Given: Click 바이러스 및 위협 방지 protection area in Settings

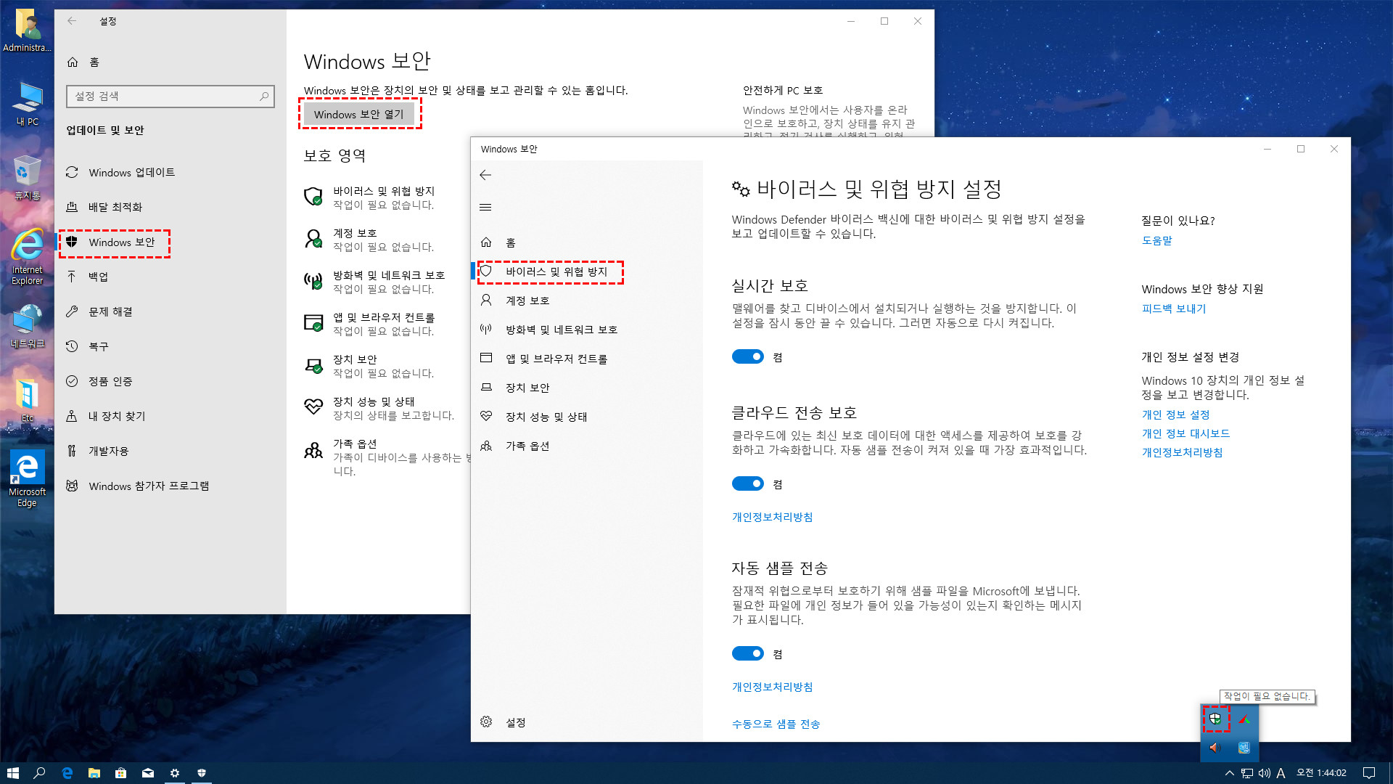Looking at the screenshot, I should (x=370, y=197).
